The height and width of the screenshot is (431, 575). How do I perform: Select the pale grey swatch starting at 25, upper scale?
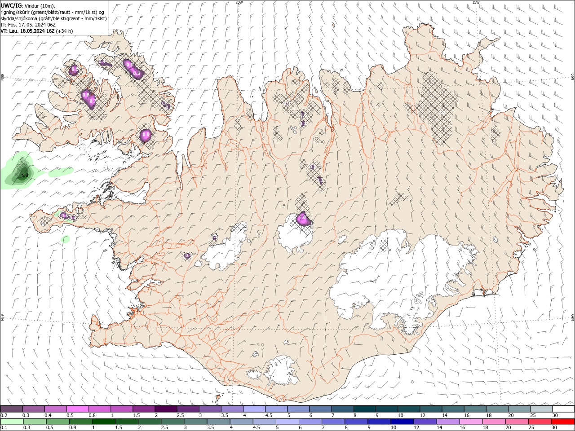coord(541,409)
